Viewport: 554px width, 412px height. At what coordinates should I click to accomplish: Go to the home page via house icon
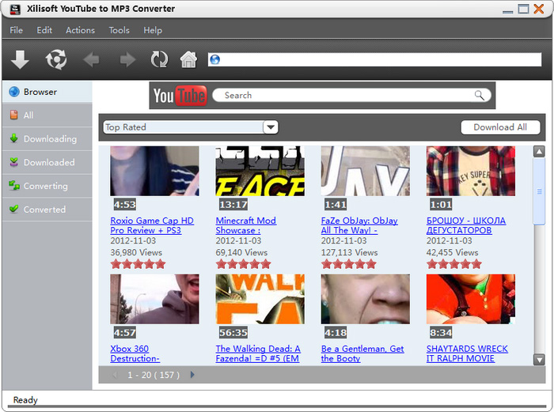coord(188,59)
